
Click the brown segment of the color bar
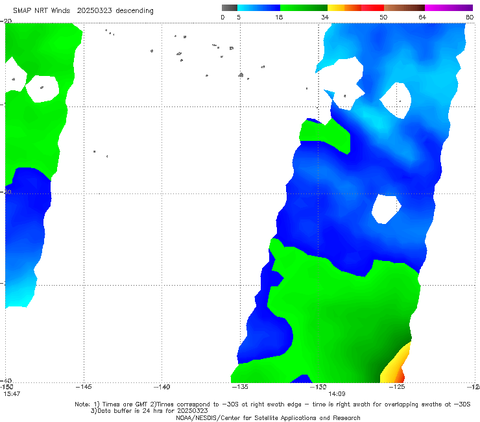tap(404, 8)
